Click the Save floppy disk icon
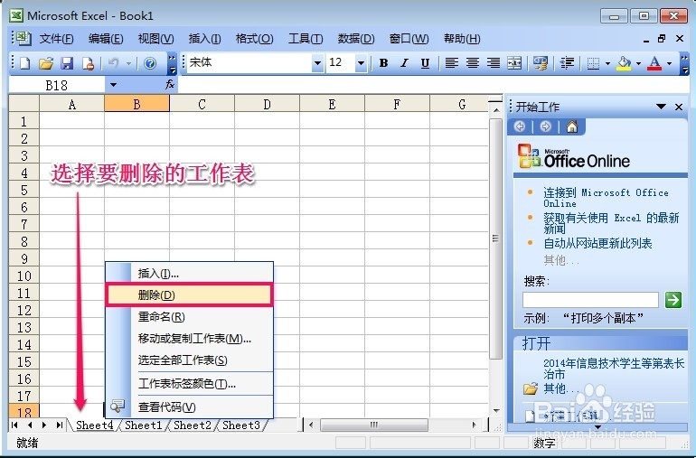This screenshot has width=696, height=458. 67,63
